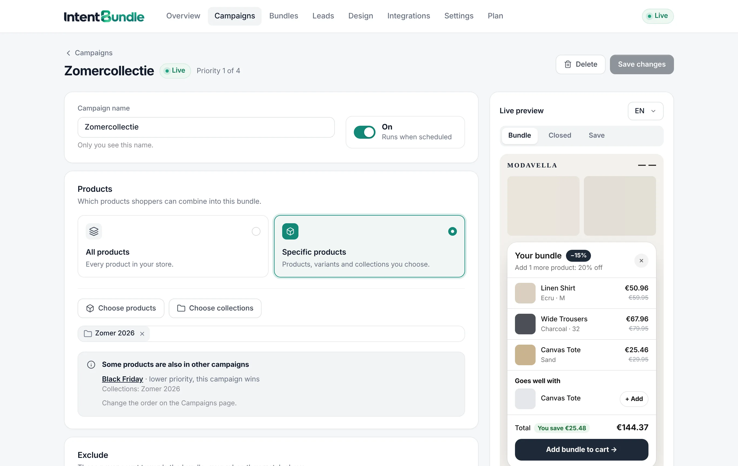This screenshot has height=466, width=738.
Task: Open the Integrations nav item
Action: (409, 16)
